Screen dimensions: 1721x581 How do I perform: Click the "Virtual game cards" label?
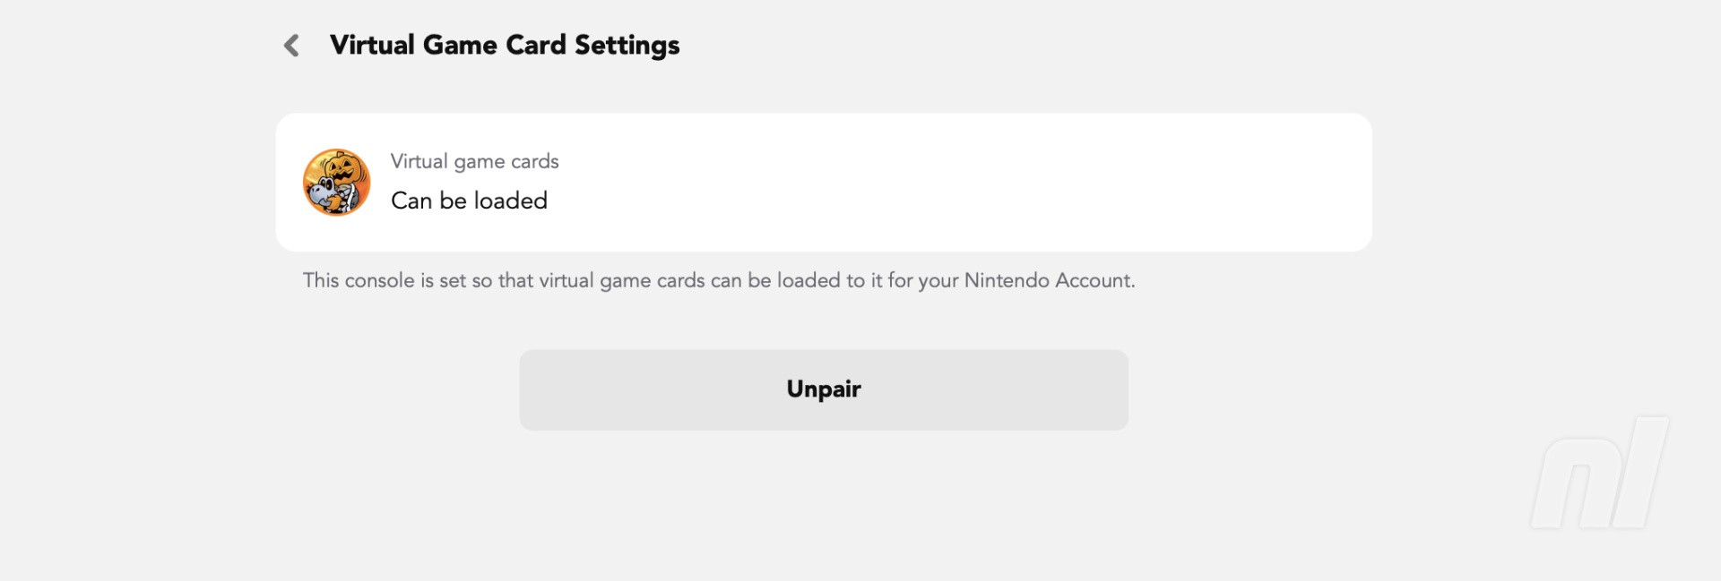474,161
